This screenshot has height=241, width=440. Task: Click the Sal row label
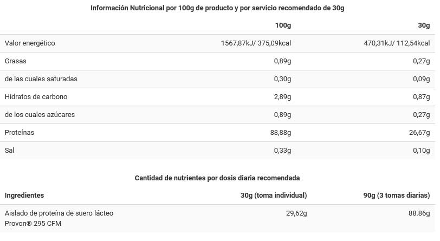[x=10, y=151]
